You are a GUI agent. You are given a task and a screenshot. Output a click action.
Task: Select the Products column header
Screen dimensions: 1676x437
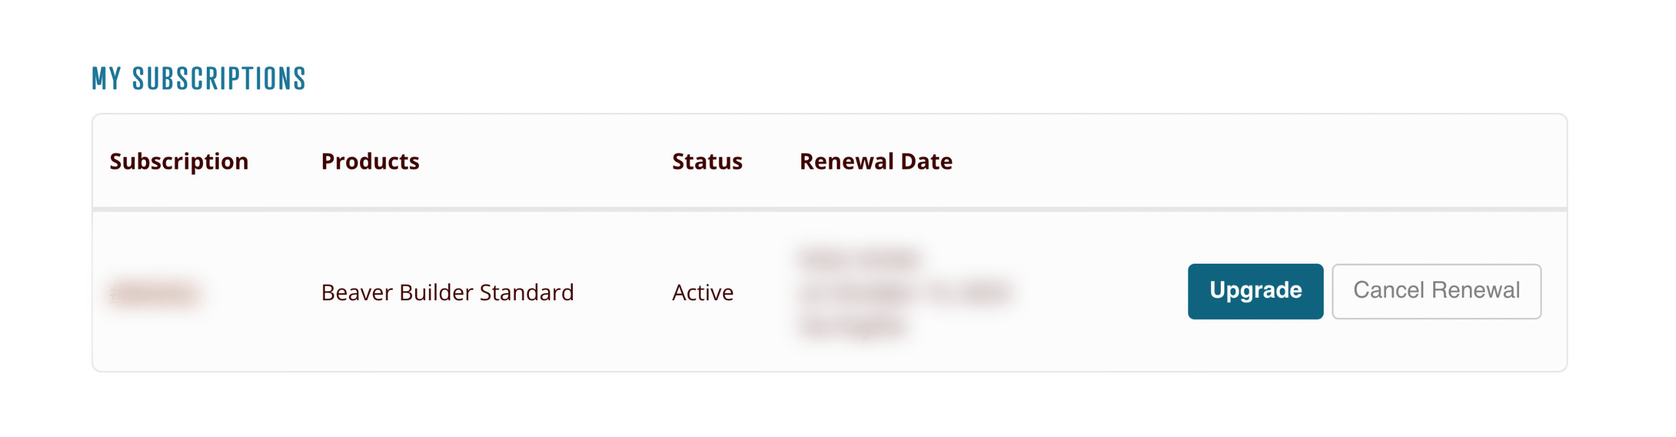(370, 162)
